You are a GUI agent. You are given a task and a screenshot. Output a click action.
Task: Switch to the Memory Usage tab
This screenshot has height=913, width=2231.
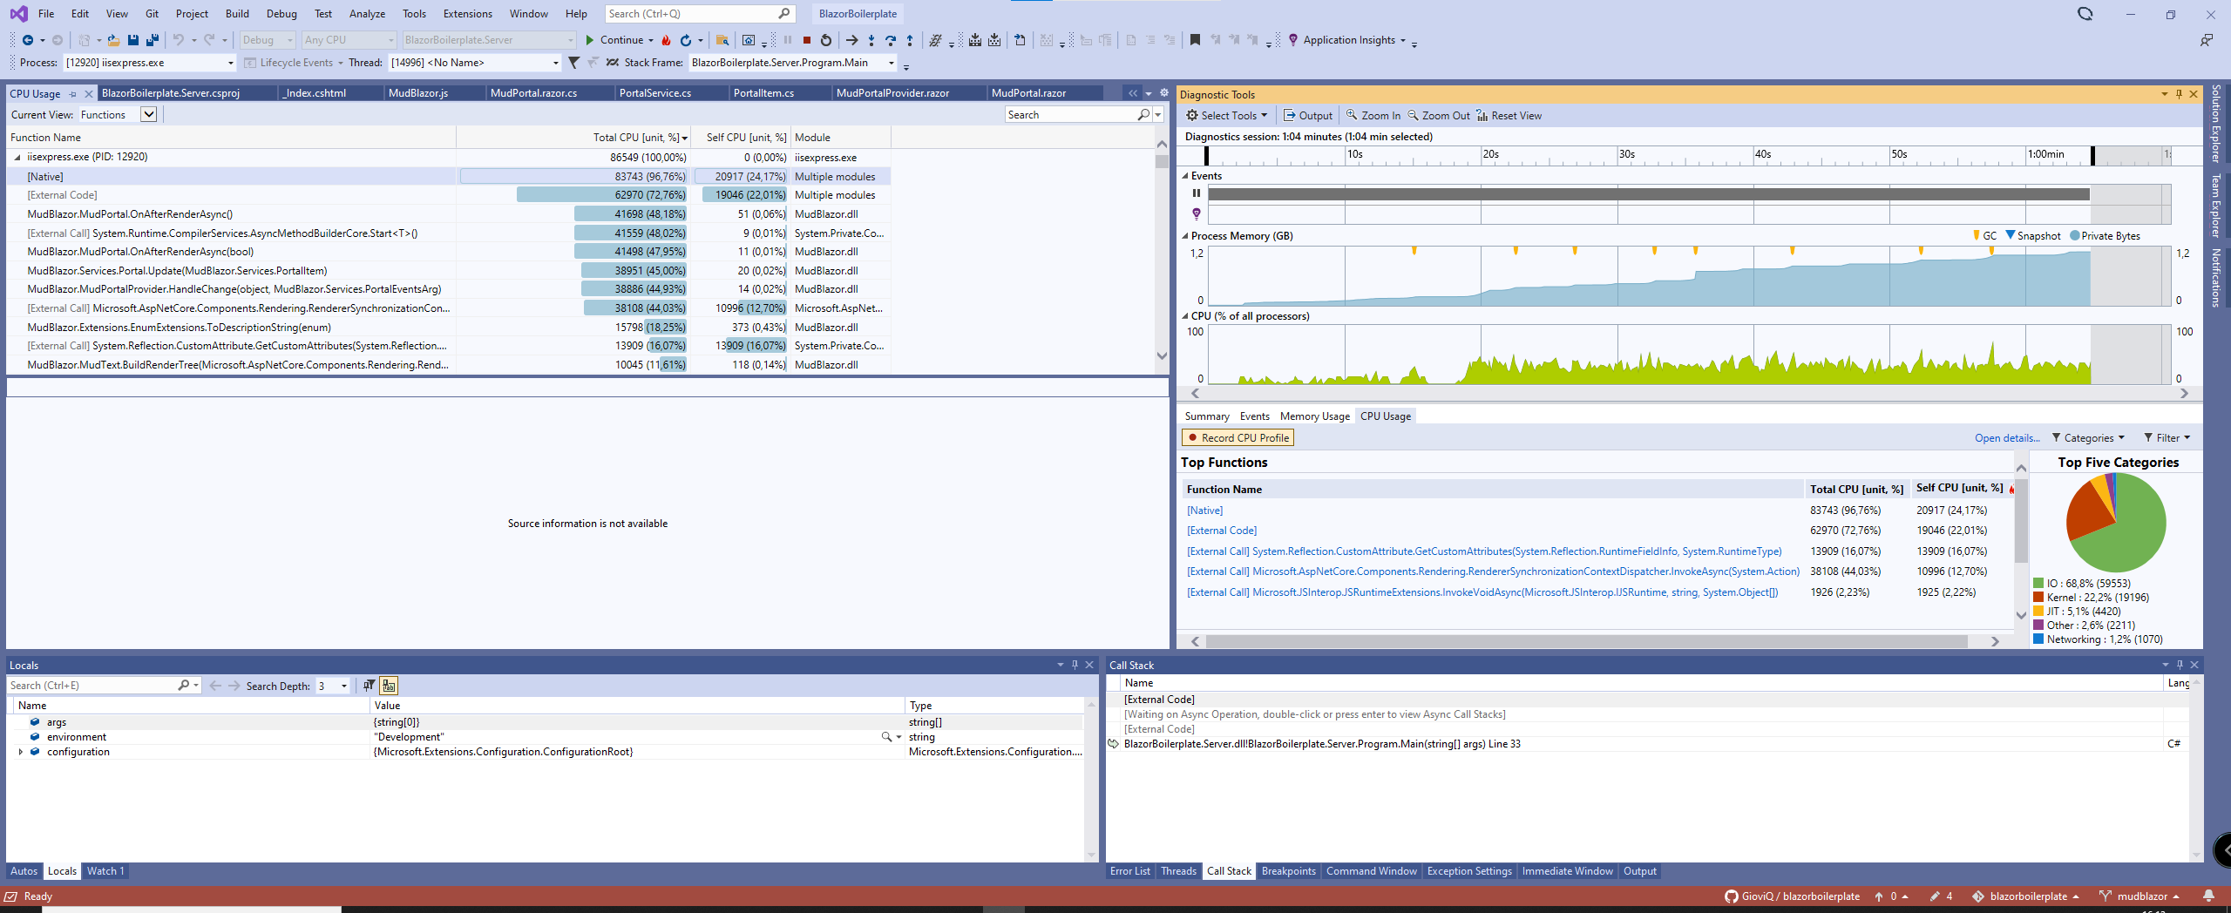[x=1314, y=416]
